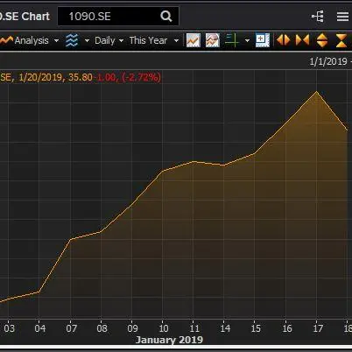The height and width of the screenshot is (352, 352).
Task: Click the 1/1/2019 date range text
Action: pyautogui.click(x=328, y=61)
